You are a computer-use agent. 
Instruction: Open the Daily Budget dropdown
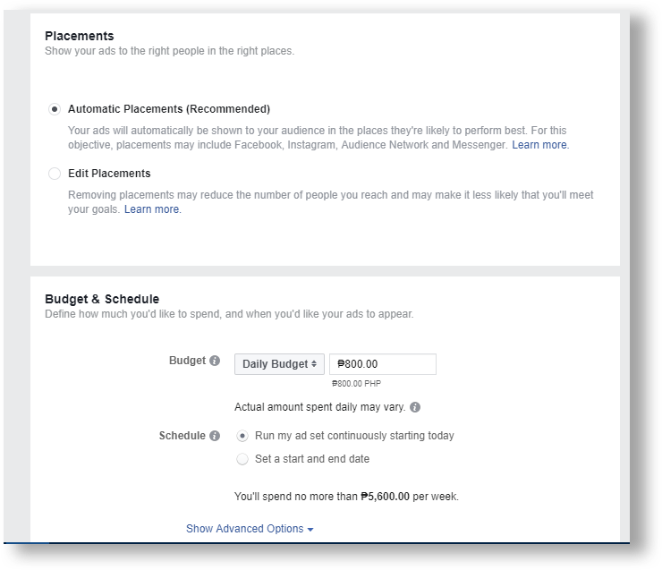coord(279,364)
